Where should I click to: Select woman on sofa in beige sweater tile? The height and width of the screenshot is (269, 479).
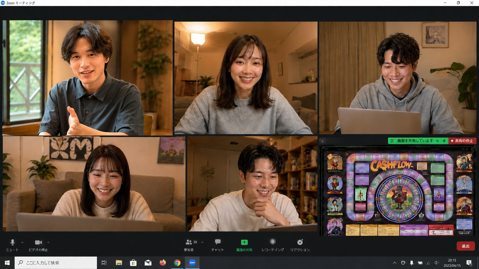(x=94, y=184)
